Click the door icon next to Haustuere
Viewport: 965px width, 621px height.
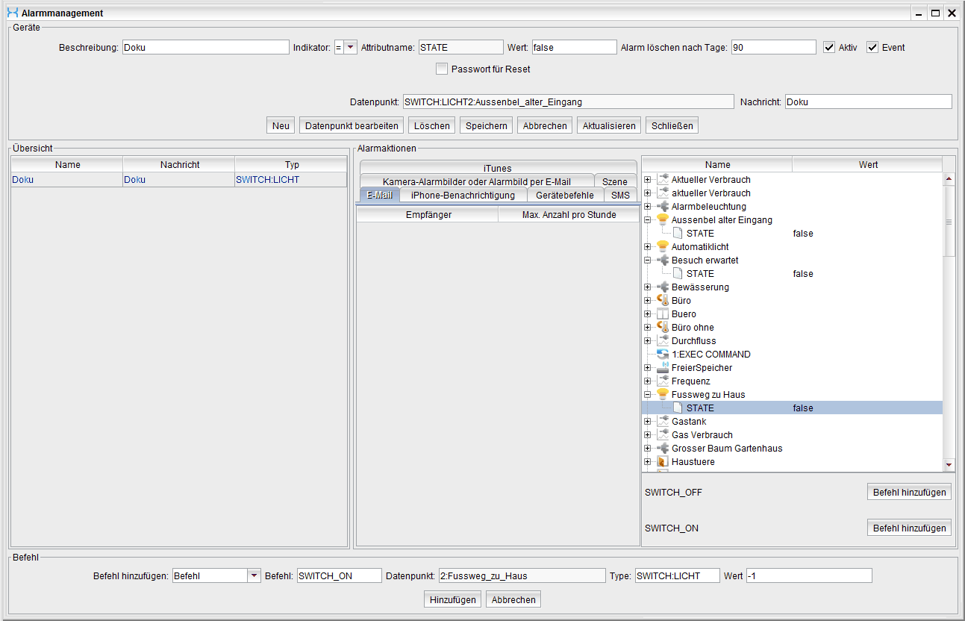pos(662,462)
